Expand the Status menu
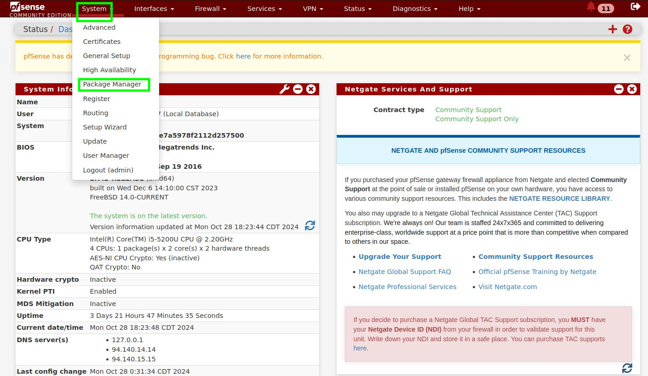The height and width of the screenshot is (376, 648). pos(358,9)
